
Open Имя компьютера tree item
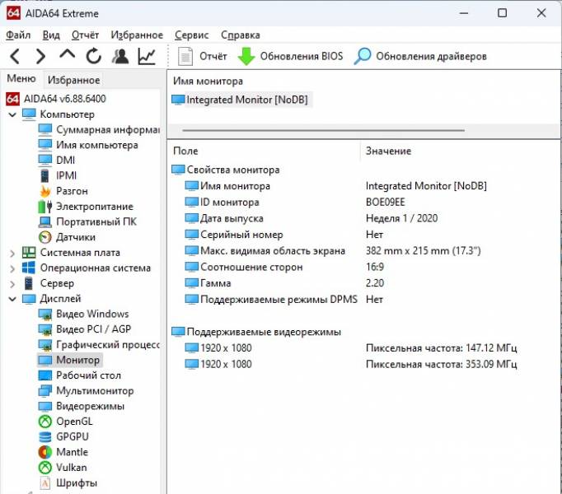pos(88,145)
